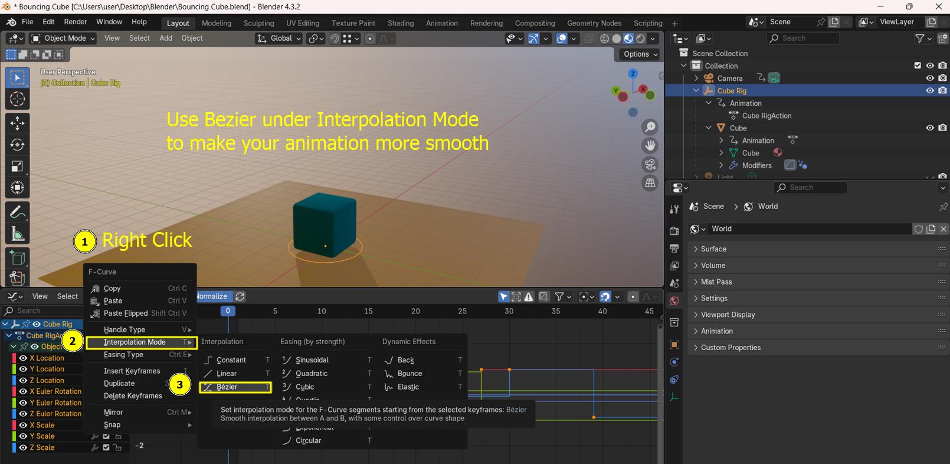Open the Scene properties tab icon

coord(674,283)
